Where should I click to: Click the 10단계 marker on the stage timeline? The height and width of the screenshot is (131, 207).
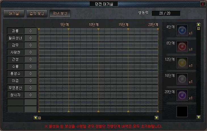click(94, 25)
